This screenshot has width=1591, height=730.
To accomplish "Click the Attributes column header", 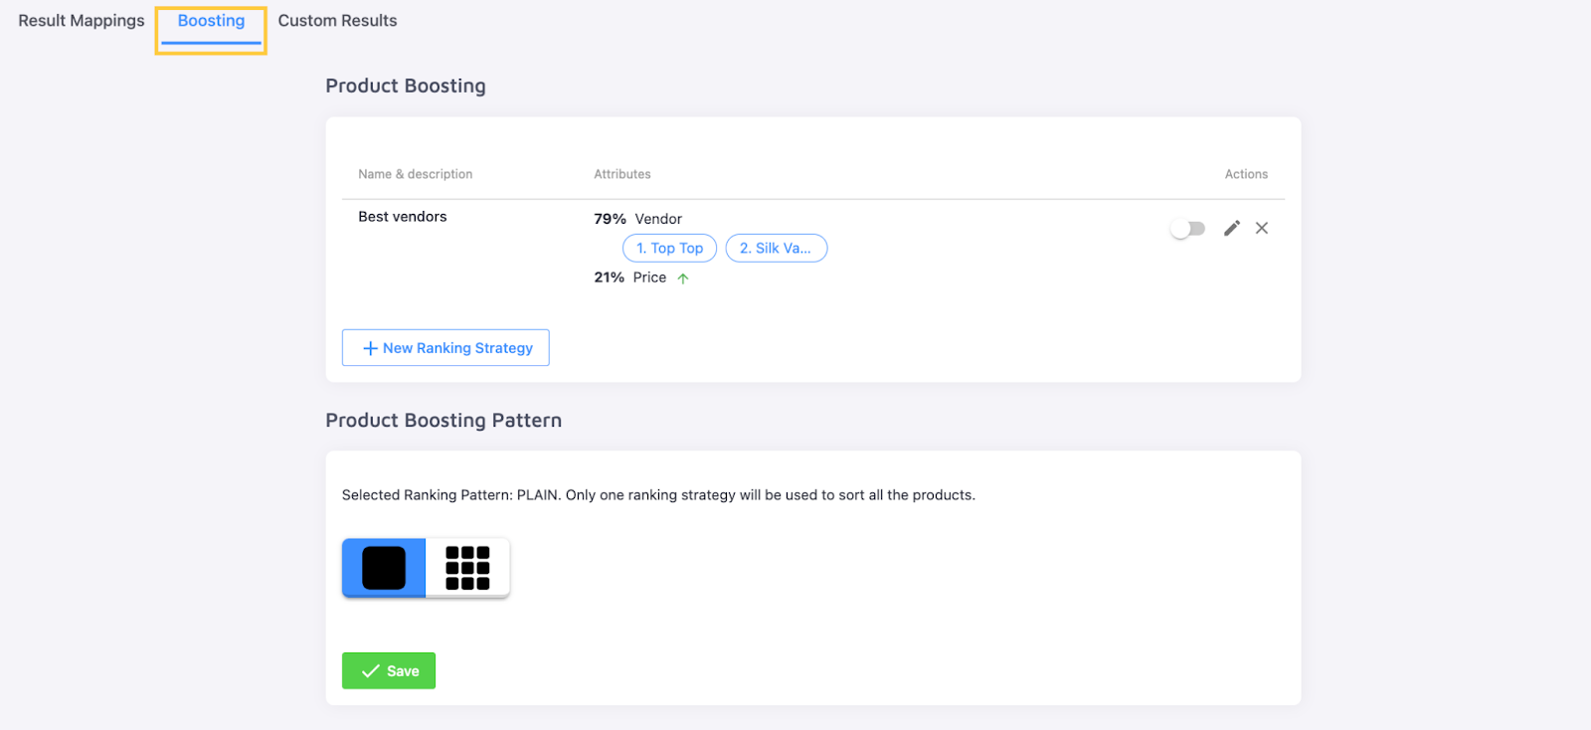I will pos(622,174).
